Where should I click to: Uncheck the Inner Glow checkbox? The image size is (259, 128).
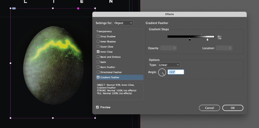[98, 52]
